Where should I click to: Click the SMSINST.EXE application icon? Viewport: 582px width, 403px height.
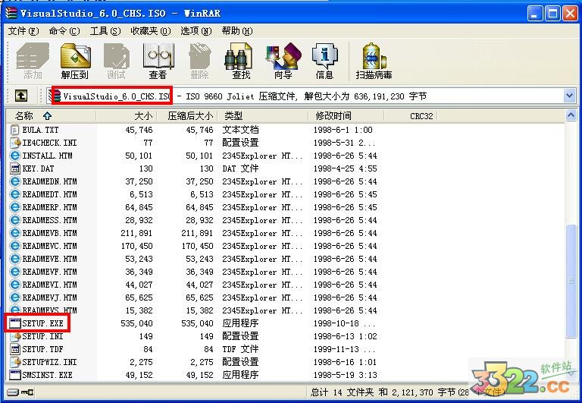tap(15, 375)
